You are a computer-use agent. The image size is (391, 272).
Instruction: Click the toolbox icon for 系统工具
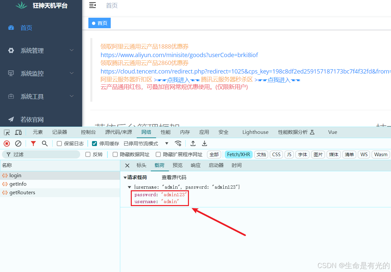(x=11, y=96)
